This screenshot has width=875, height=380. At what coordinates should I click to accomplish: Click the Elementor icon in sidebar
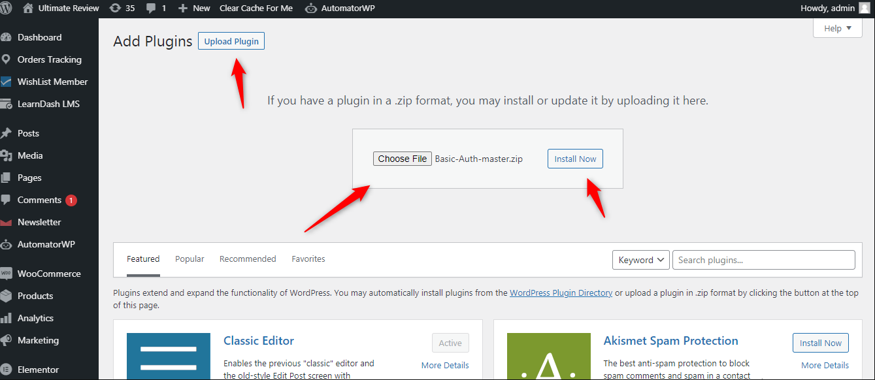click(x=7, y=370)
